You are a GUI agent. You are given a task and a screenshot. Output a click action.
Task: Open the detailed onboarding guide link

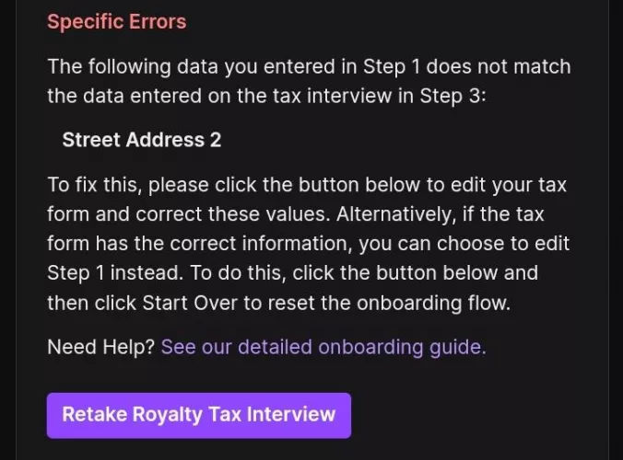323,347
